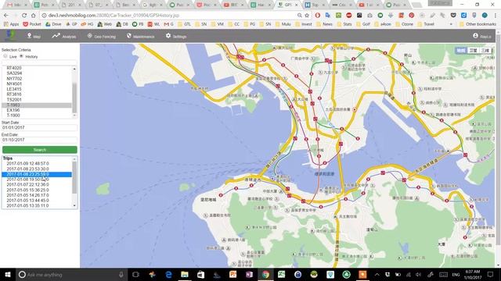Image resolution: width=501 pixels, height=281 pixels.
Task: Open Microsoft Edge from the taskbar
Action: click(x=168, y=274)
